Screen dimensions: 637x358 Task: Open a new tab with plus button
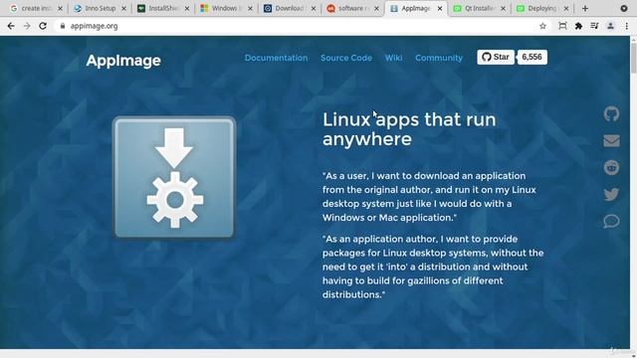pyautogui.click(x=585, y=8)
